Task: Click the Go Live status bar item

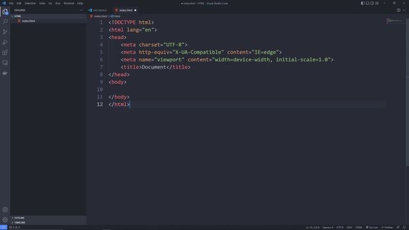Action: tap(372, 227)
